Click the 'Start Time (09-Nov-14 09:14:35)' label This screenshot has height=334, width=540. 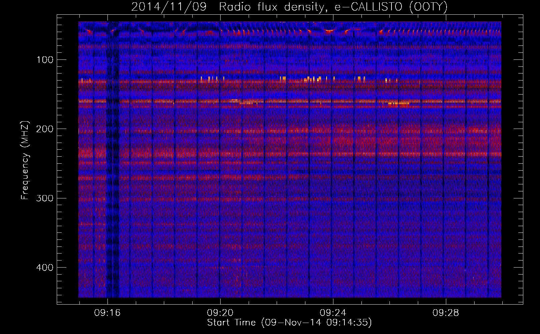tap(289, 323)
